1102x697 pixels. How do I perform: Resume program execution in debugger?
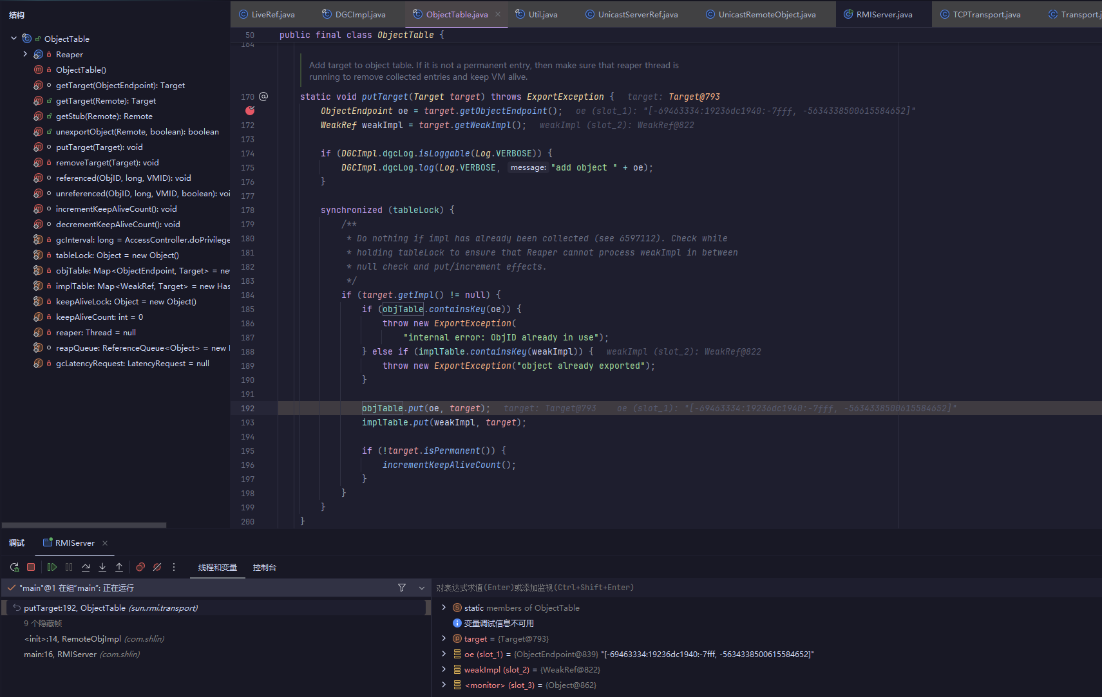tap(52, 567)
